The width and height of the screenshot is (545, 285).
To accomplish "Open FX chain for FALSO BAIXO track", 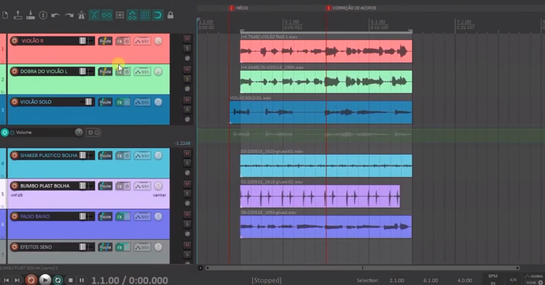I will [120, 217].
